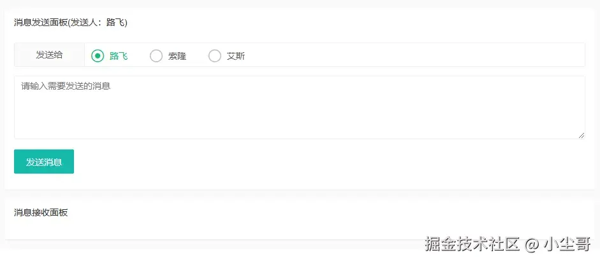Click the 艾斯 recipient label text

point(236,57)
